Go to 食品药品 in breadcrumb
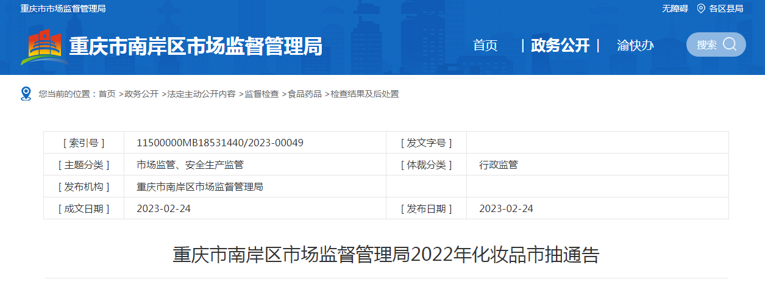The width and height of the screenshot is (765, 287). pos(305,94)
